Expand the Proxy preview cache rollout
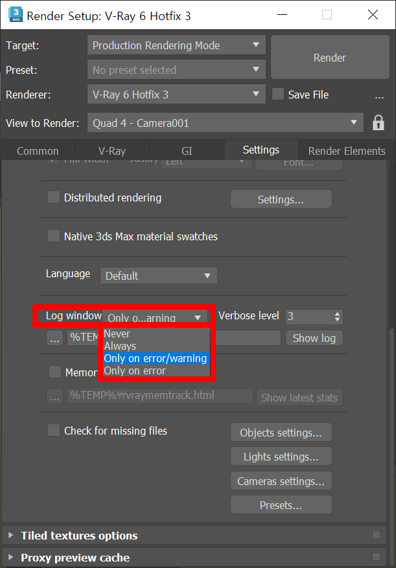This screenshot has width=396, height=568. pos(194,557)
